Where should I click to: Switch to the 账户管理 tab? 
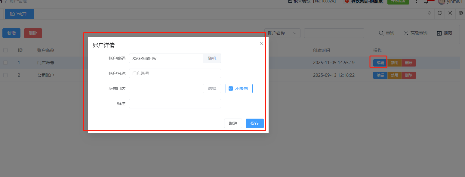[18, 14]
